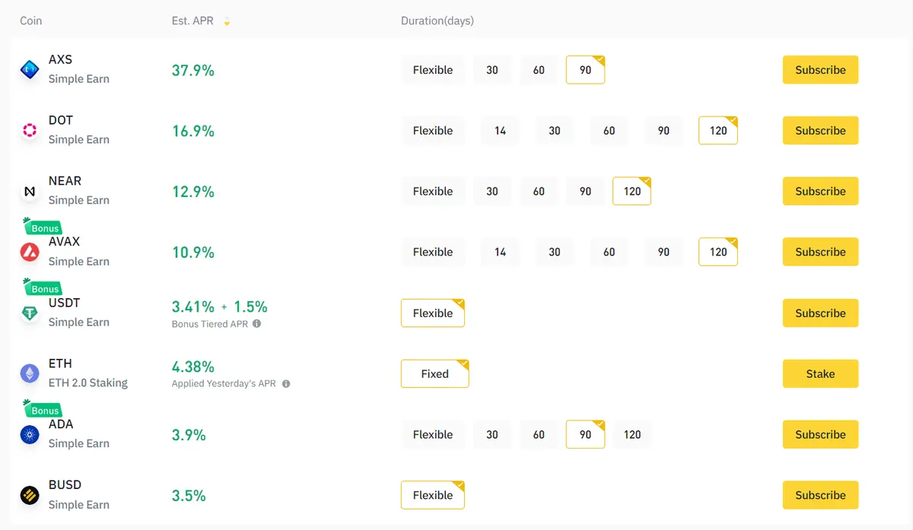Choose 90-day duration for ADA

click(585, 434)
